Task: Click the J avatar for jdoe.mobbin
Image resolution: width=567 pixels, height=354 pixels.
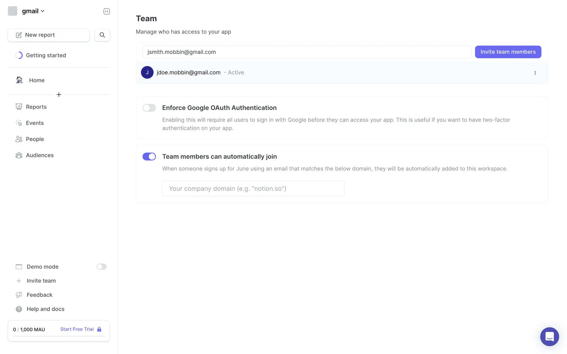Action: 147,73
